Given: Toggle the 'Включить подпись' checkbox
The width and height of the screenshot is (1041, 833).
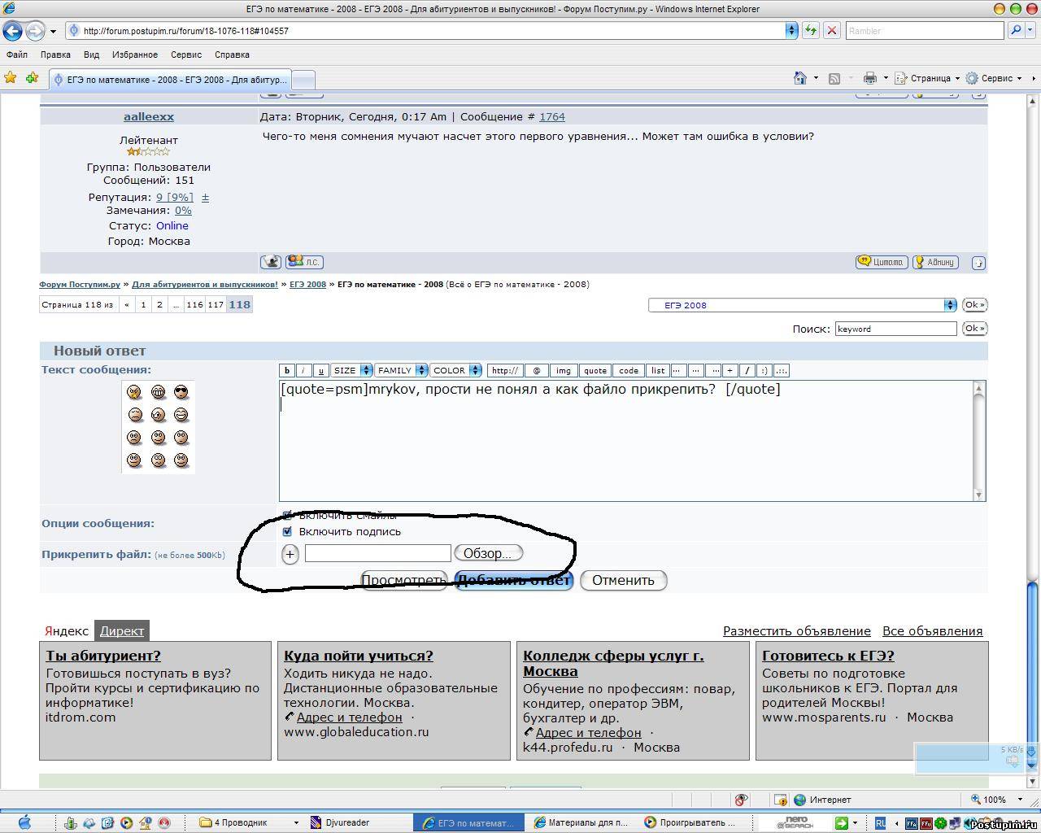Looking at the screenshot, I should [x=287, y=531].
